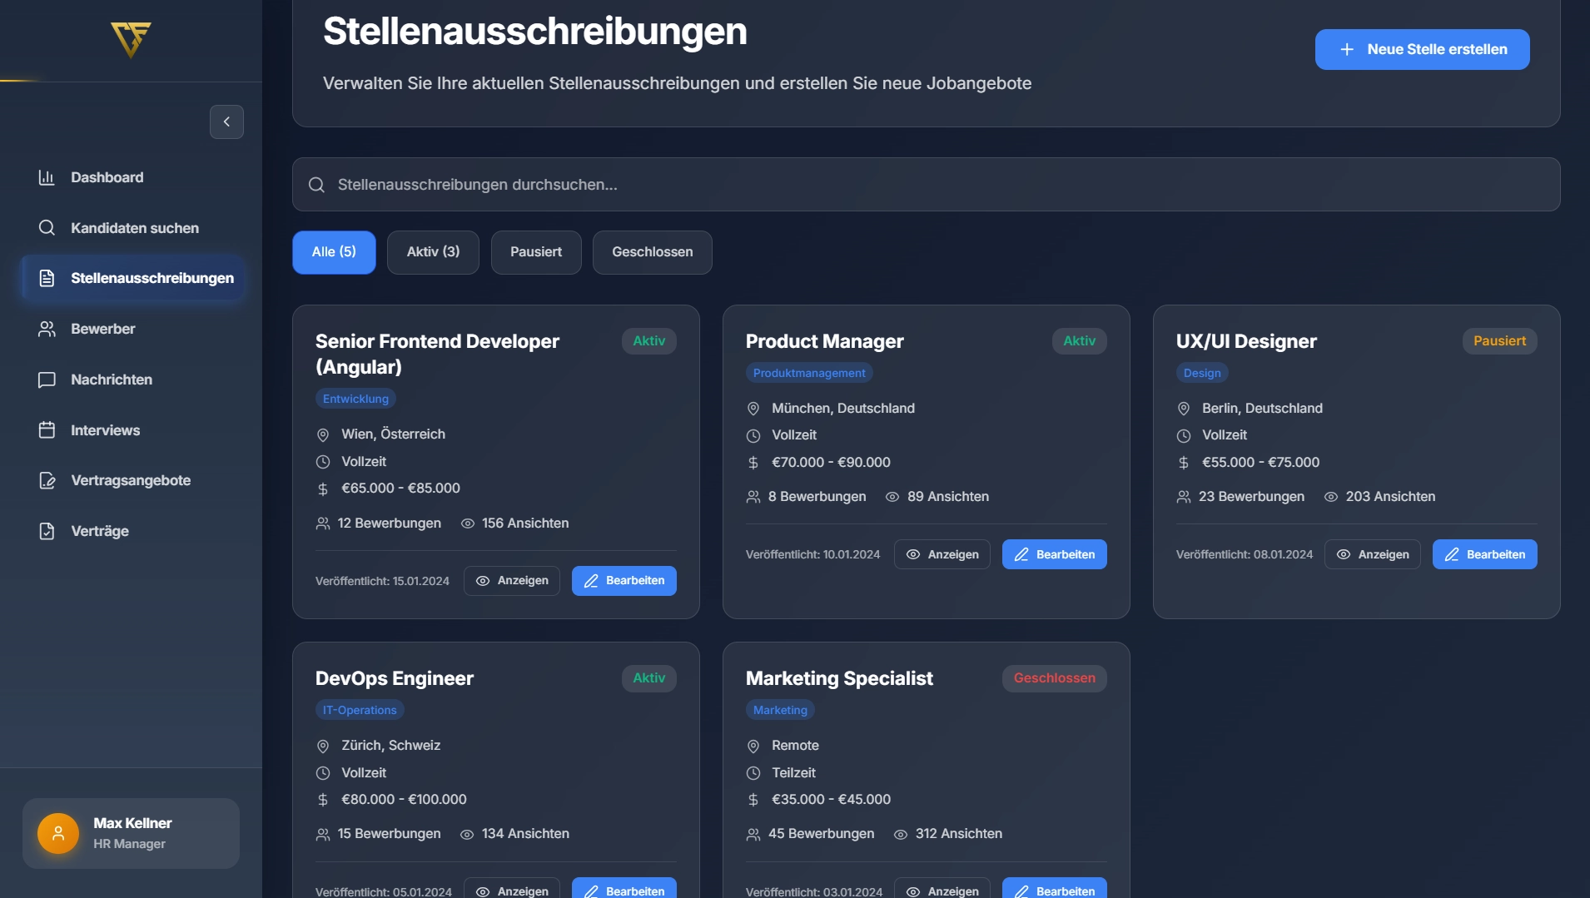Screen dimensions: 1590x898
Task: Show only Pausiert job listings
Action: pos(536,252)
